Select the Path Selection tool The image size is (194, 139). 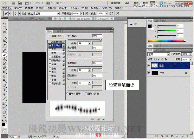(4, 94)
